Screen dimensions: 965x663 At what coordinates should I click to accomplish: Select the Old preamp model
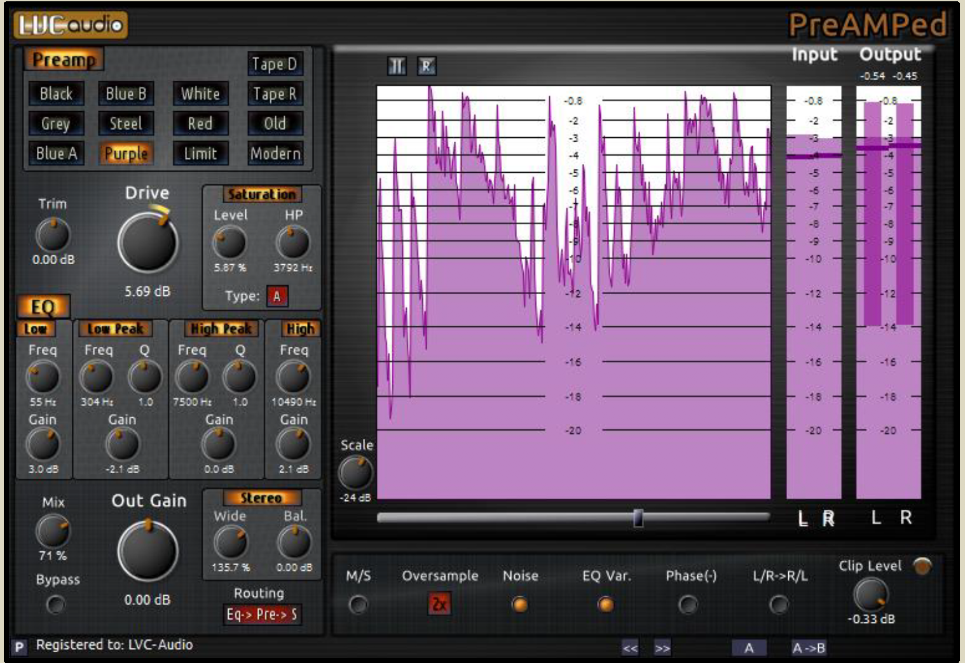[x=275, y=124]
